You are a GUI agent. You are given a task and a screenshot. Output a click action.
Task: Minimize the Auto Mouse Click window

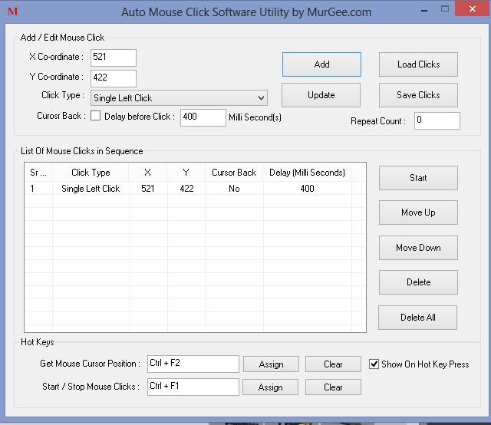pos(424,10)
